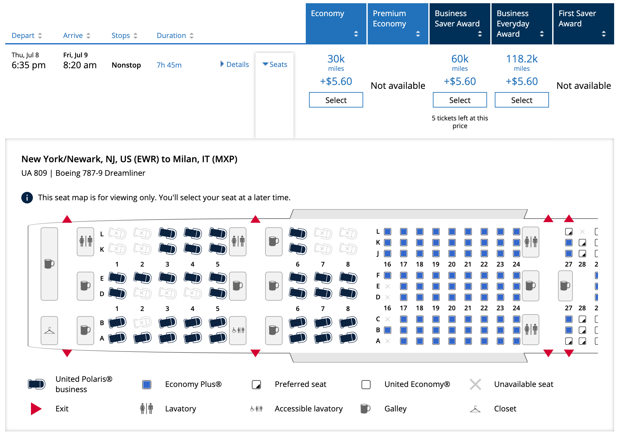Sort flights by Depart time
The width and height of the screenshot is (618, 432).
point(26,35)
